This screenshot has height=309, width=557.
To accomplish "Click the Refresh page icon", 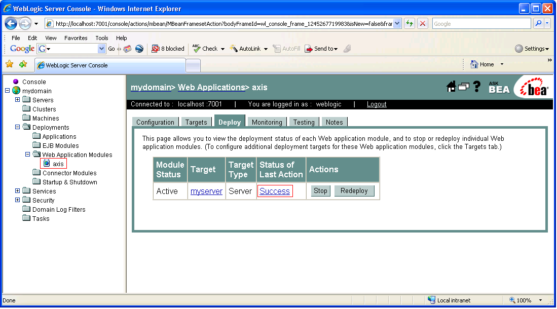I will pos(410,23).
